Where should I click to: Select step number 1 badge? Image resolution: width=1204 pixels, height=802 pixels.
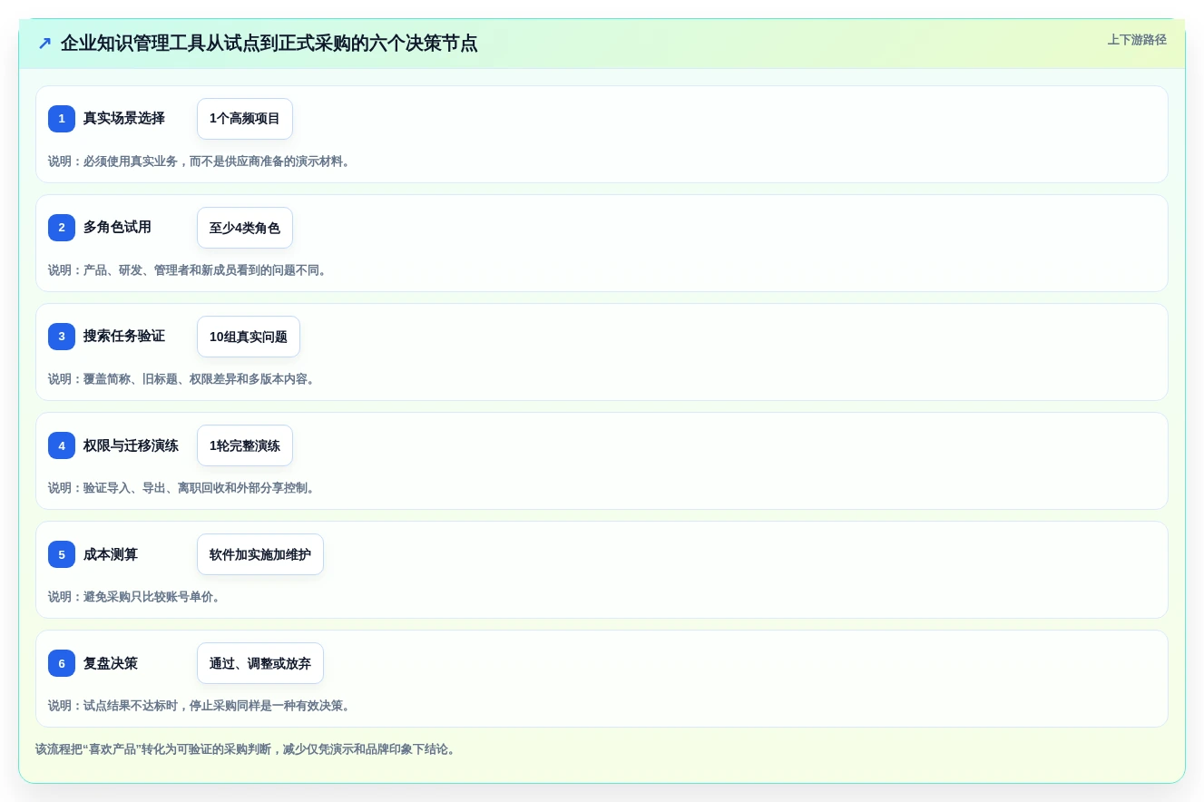(62, 119)
